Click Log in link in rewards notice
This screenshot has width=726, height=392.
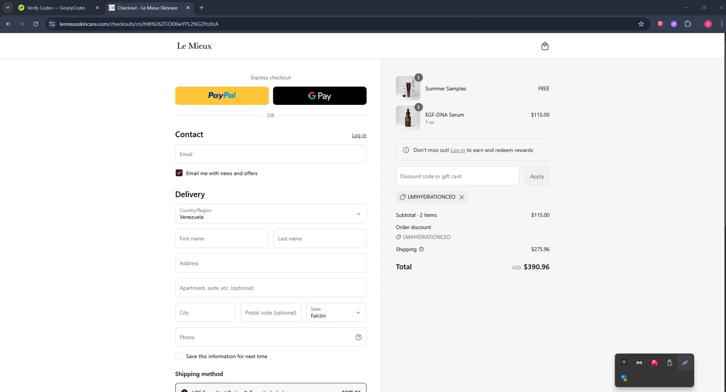pos(458,150)
